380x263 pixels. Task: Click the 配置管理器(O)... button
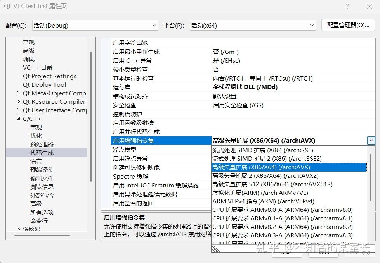tap(348, 25)
